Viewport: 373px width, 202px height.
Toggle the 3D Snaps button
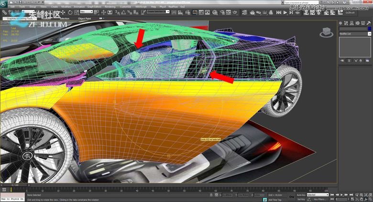tap(117, 12)
